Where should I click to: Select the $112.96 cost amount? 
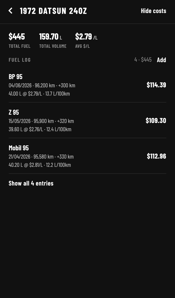tap(156, 156)
